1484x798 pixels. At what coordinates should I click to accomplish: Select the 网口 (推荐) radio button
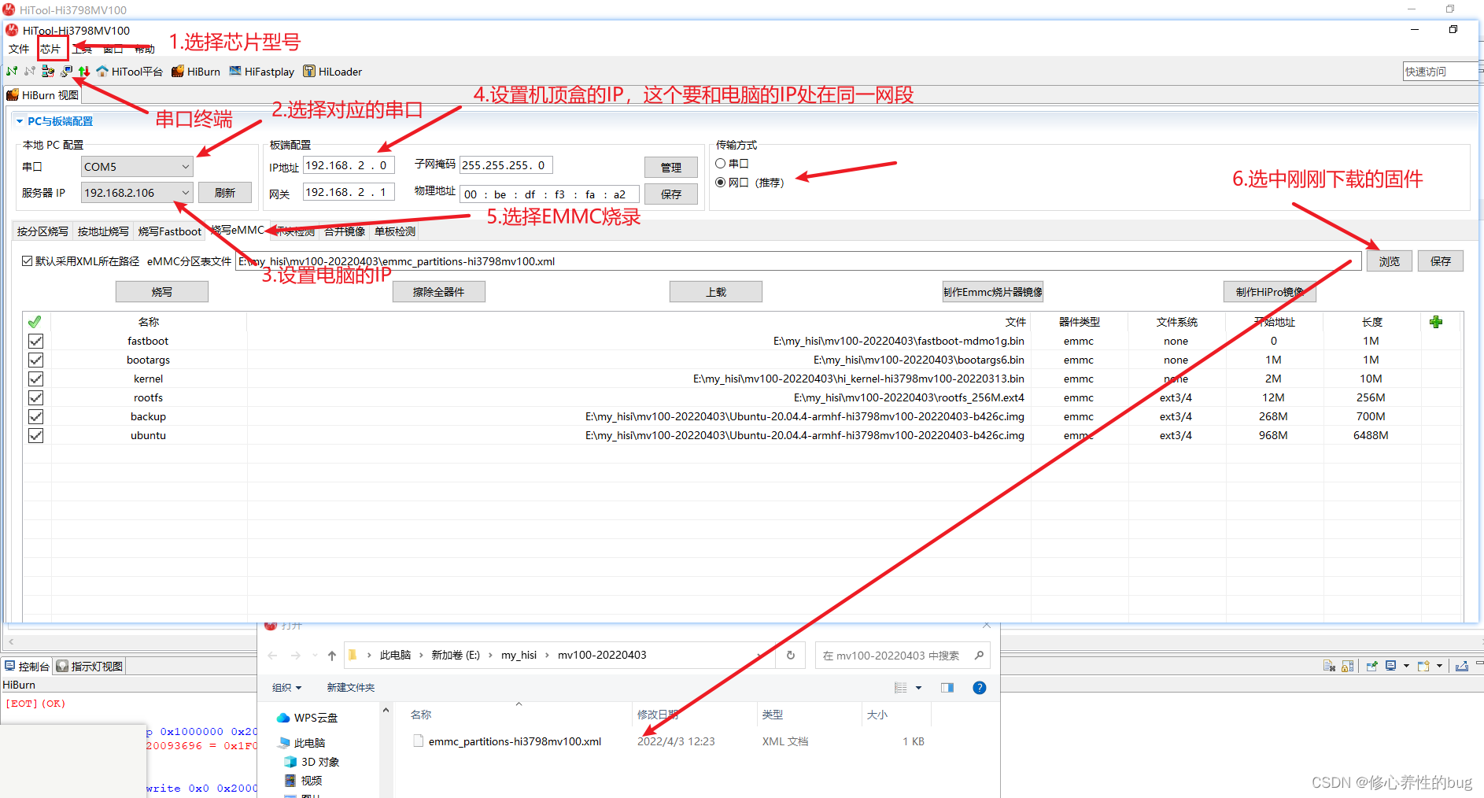tap(720, 183)
